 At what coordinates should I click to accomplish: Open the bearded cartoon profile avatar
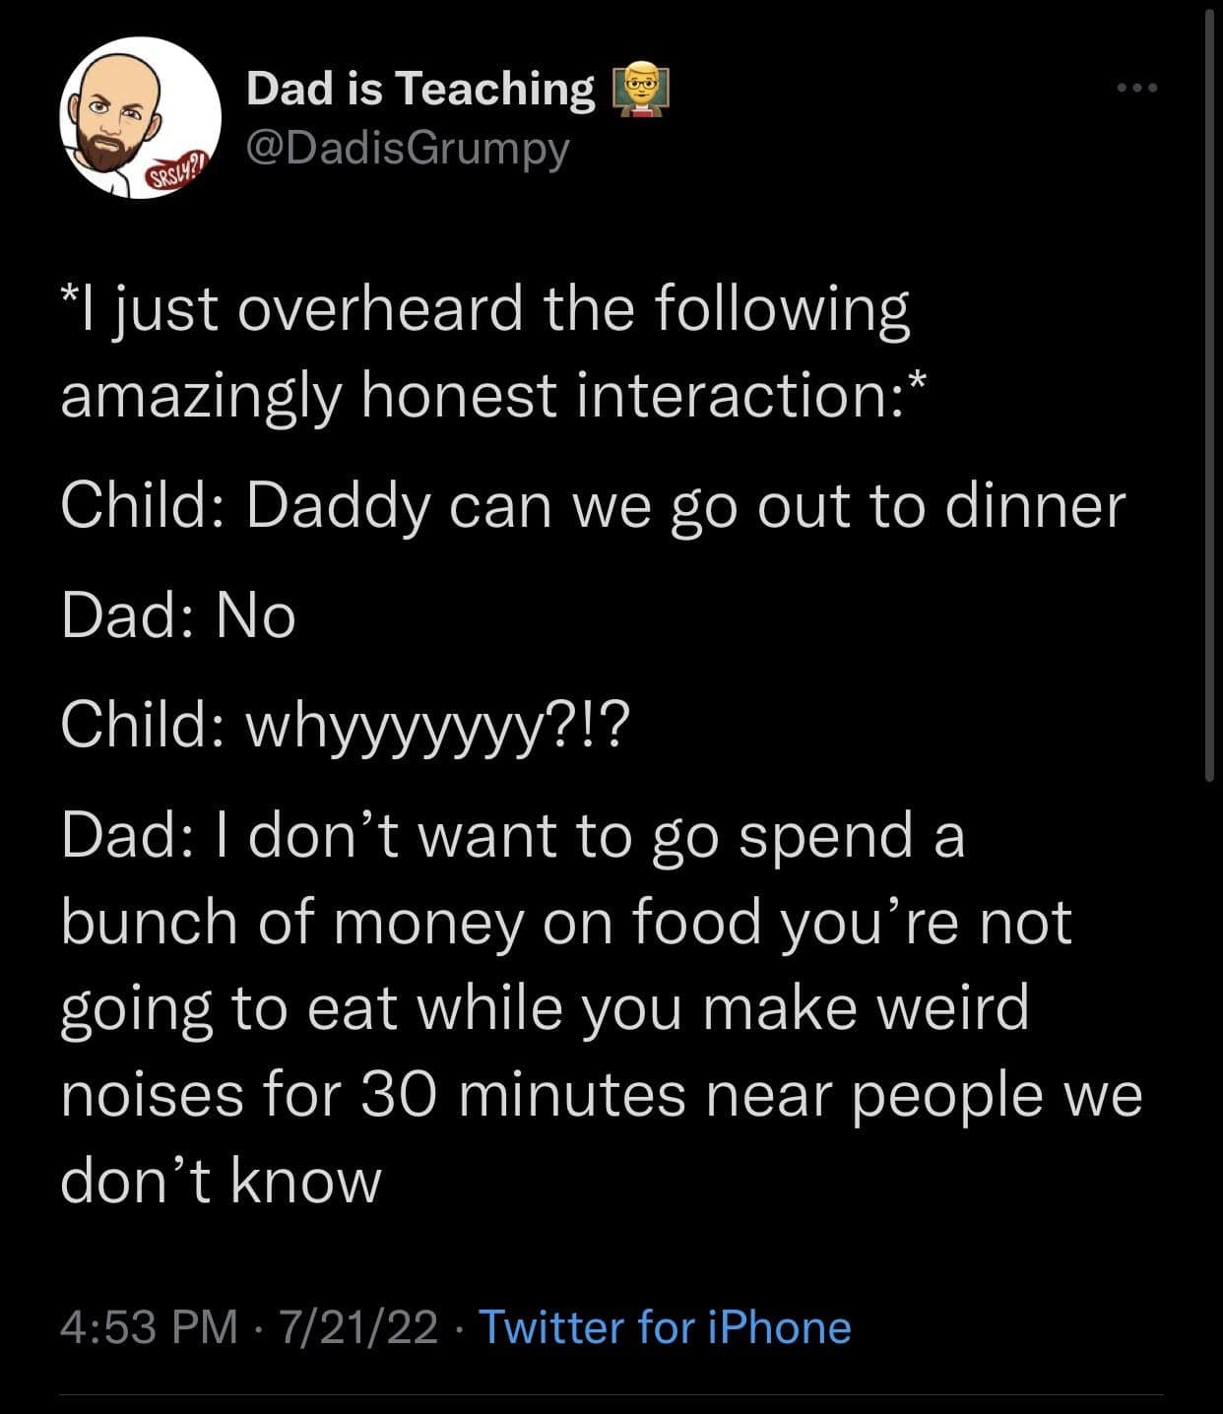140,118
